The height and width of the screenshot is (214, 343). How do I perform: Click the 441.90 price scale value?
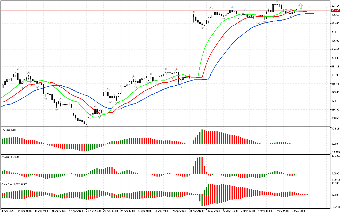335,6
